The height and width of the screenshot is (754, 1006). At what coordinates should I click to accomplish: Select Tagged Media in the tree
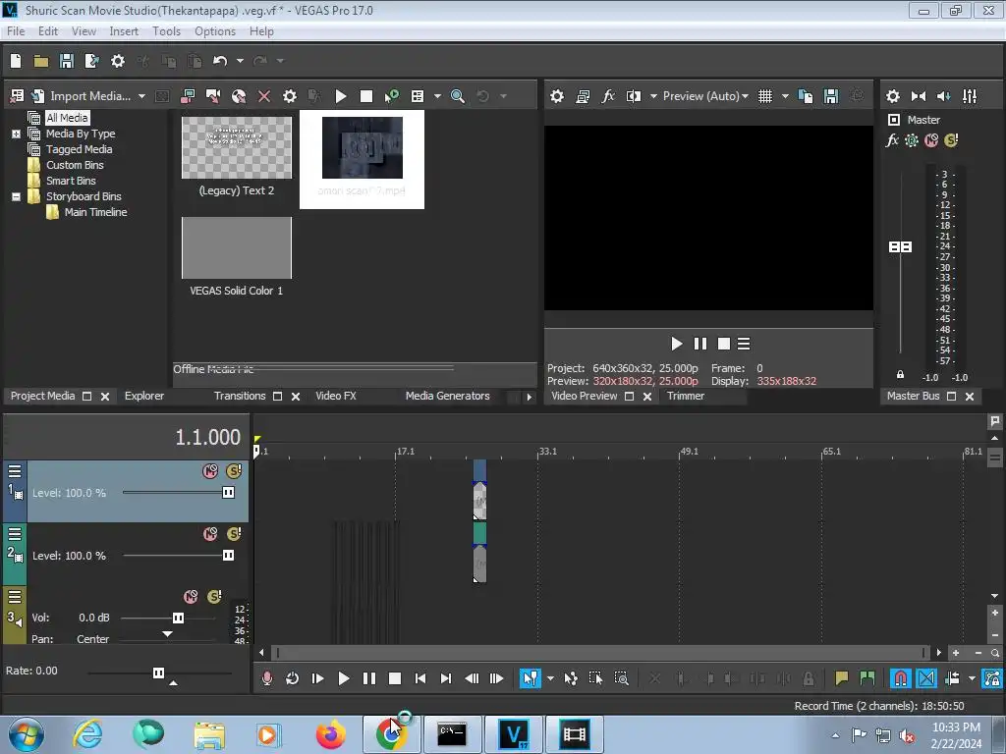79,149
